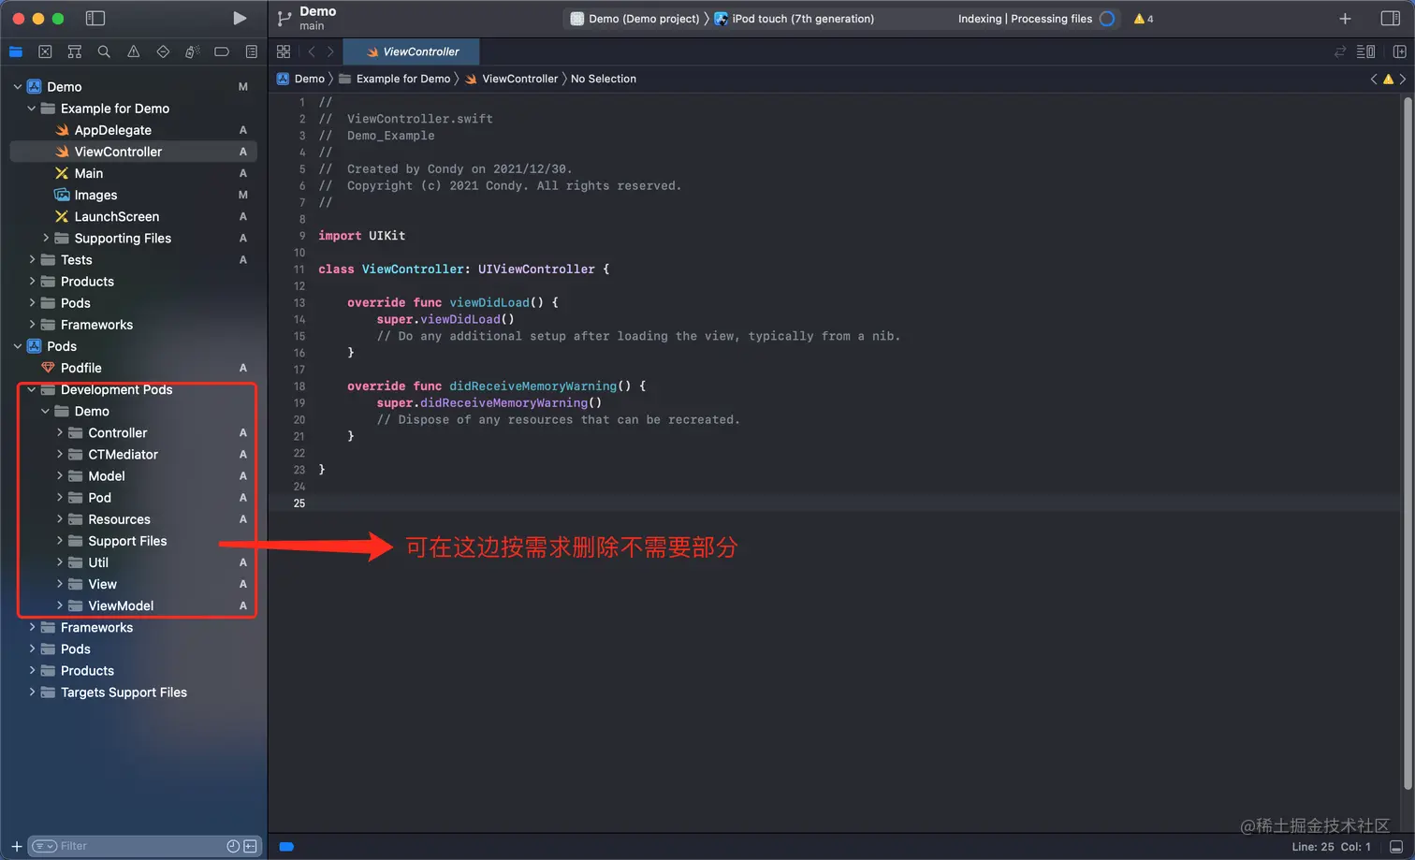Collapse the Development Pods group
This screenshot has height=860, width=1415.
pos(31,389)
